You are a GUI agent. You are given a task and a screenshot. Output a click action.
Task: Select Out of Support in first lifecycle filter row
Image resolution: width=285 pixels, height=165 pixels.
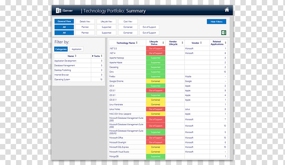[x=149, y=27]
